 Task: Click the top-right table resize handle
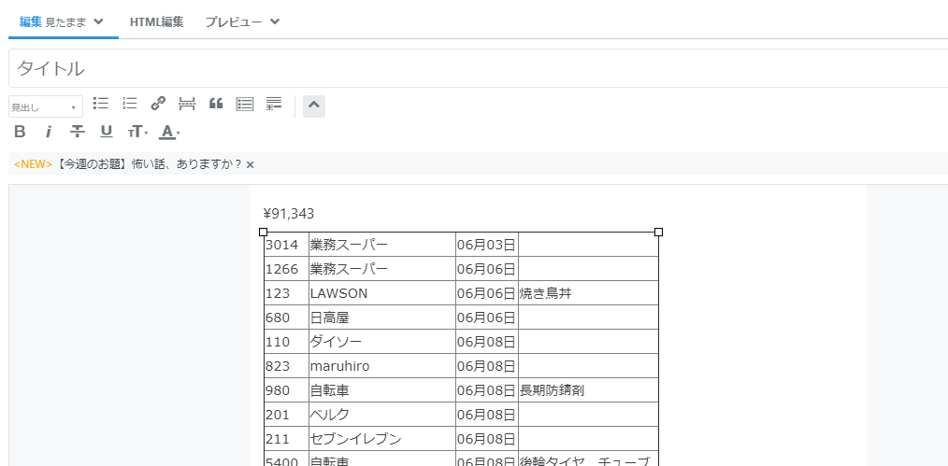pyautogui.click(x=658, y=232)
